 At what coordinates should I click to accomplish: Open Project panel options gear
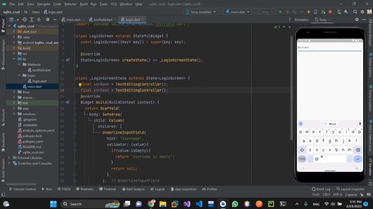click(48, 20)
